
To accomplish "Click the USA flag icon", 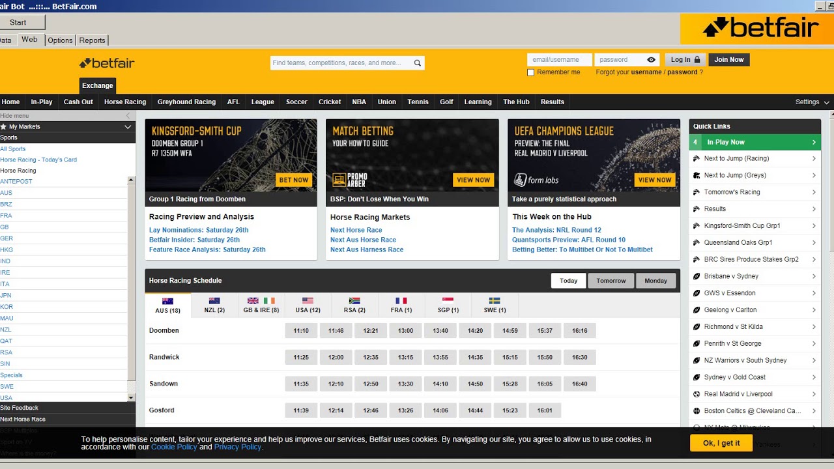I will (308, 301).
